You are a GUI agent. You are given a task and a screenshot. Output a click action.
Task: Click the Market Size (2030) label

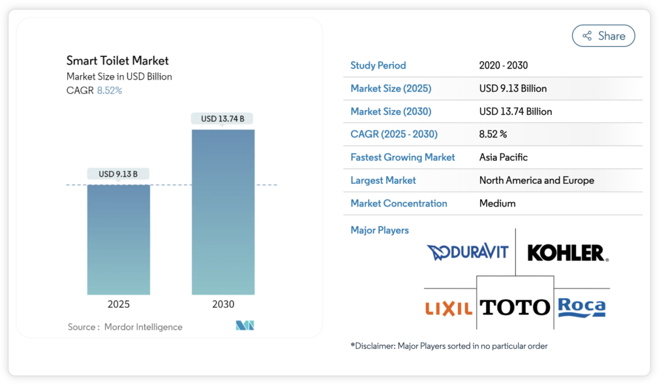[391, 111]
